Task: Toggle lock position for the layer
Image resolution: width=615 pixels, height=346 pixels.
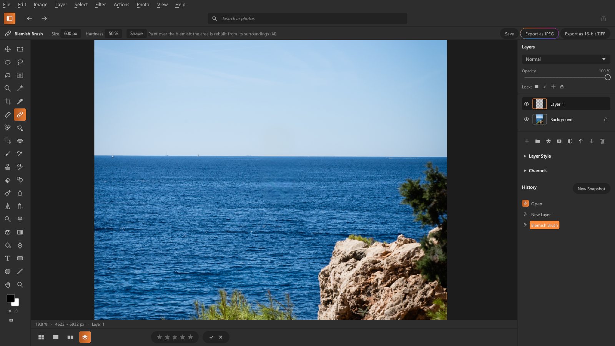Action: click(x=553, y=86)
